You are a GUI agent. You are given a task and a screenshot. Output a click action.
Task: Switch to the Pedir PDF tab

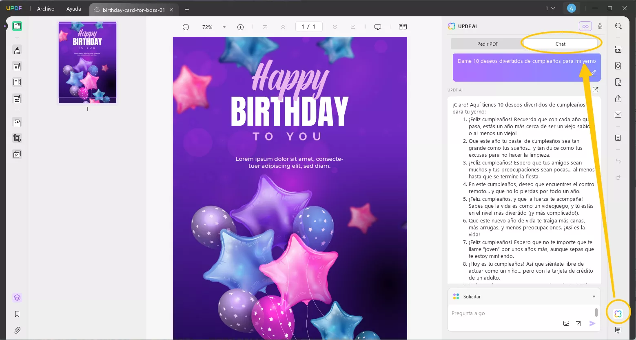click(x=488, y=44)
